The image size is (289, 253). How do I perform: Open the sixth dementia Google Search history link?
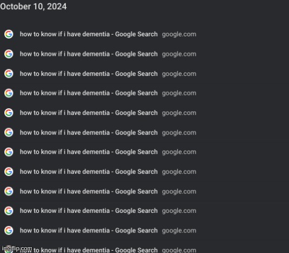click(x=89, y=133)
